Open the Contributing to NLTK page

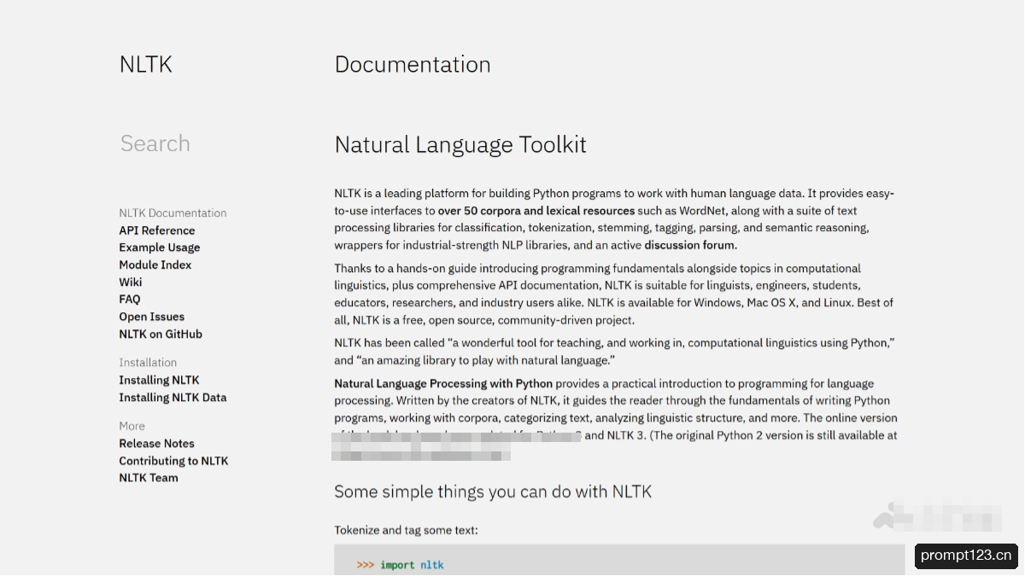coord(174,461)
